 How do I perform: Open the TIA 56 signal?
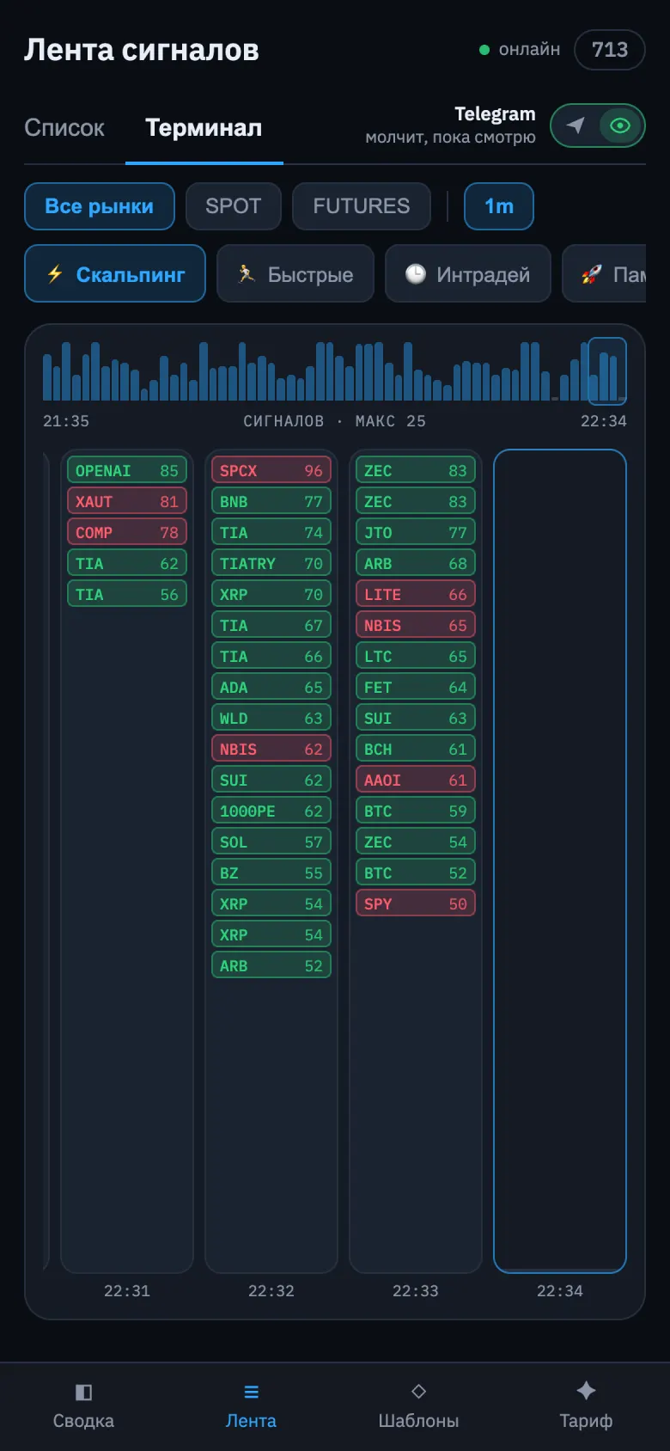click(x=127, y=594)
